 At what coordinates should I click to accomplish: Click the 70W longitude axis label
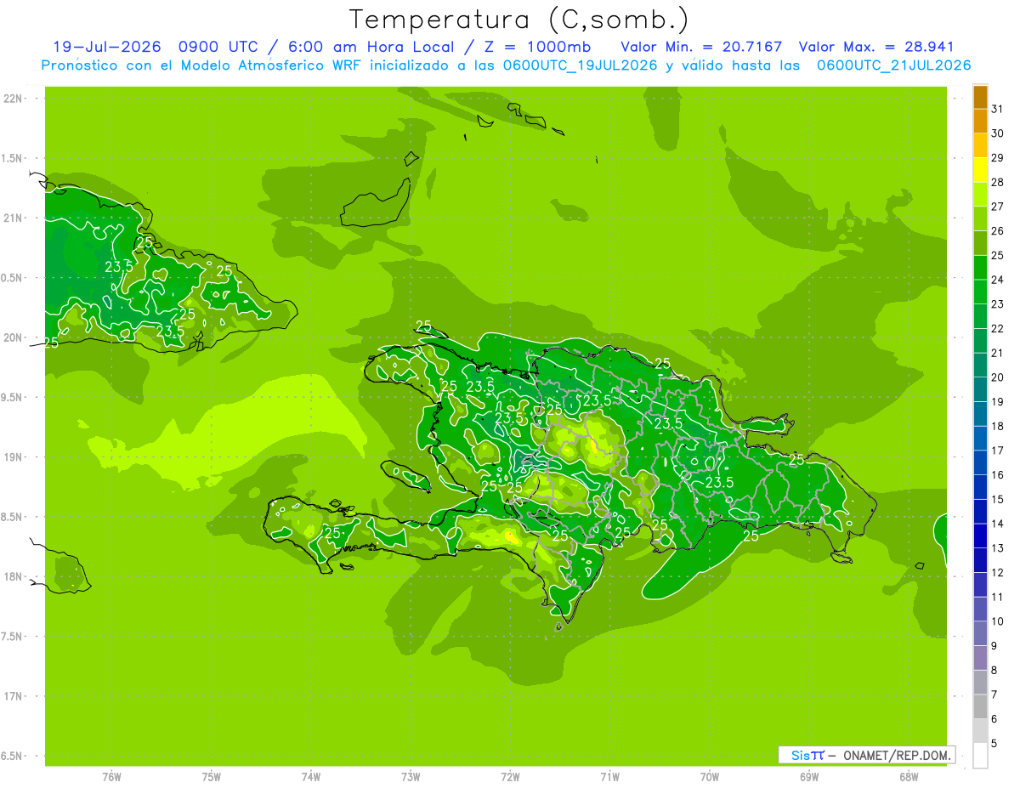[710, 777]
